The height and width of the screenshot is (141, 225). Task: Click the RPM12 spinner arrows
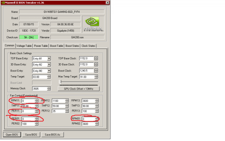[67, 101]
